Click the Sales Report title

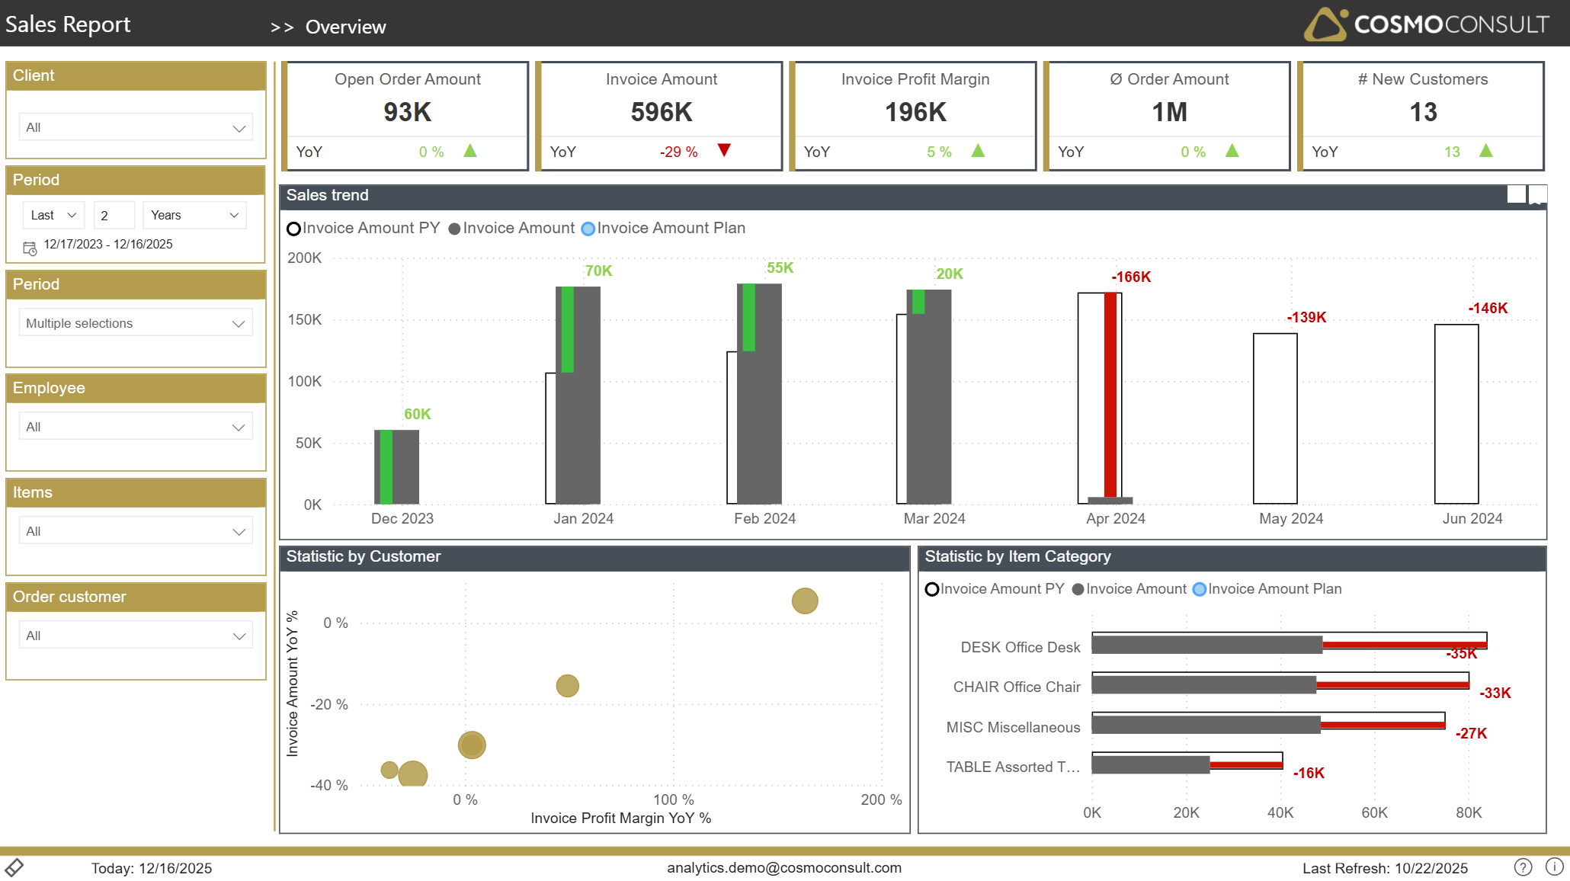point(68,24)
